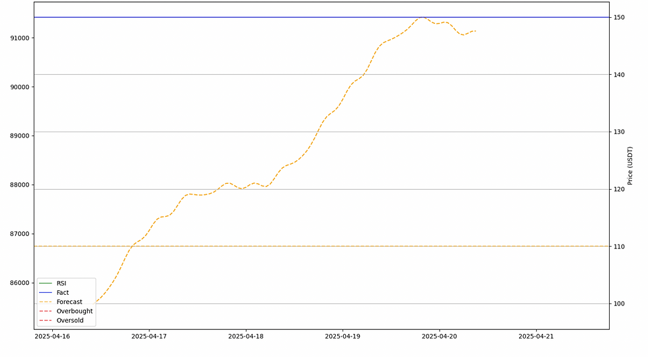This screenshot has height=357, width=648.
Task: Click the 150 right axis value
Action: point(619,17)
